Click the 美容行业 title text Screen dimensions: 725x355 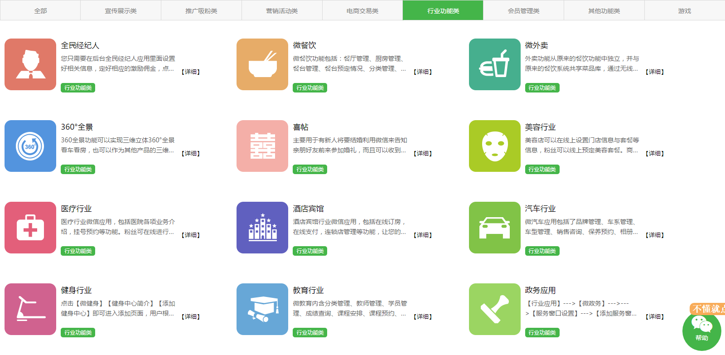[541, 127]
